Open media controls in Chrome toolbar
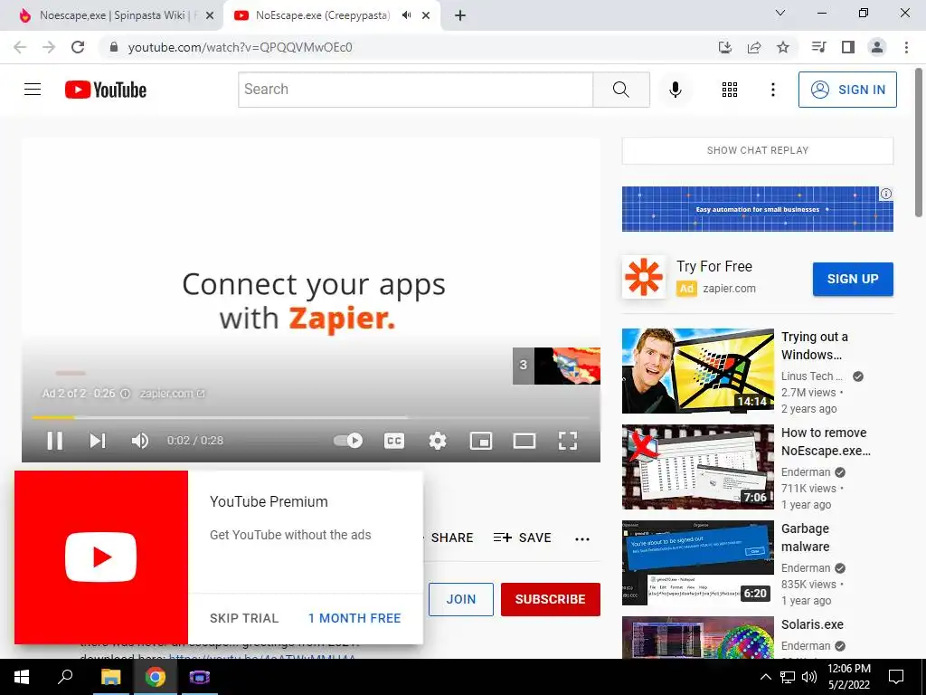The width and height of the screenshot is (926, 695). pyautogui.click(x=818, y=47)
